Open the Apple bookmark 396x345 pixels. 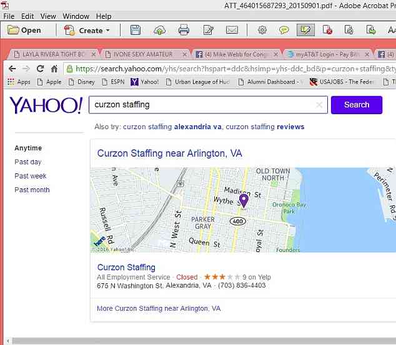tap(49, 82)
